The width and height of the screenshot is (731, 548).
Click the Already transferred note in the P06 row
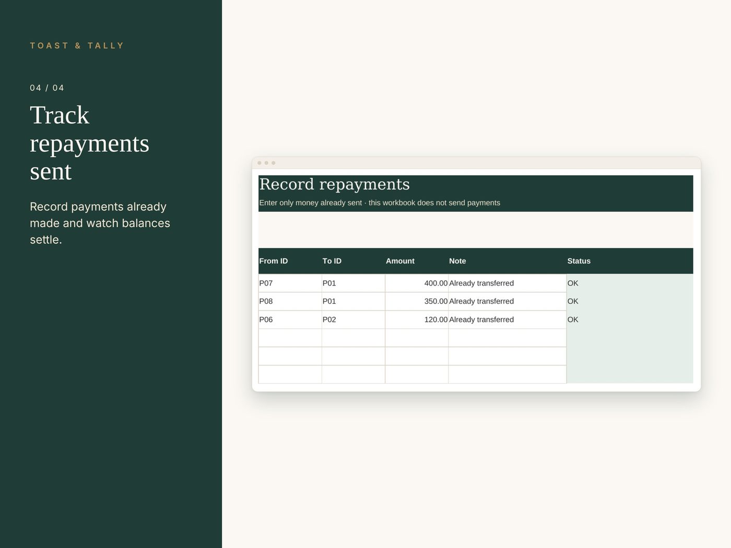click(x=508, y=320)
